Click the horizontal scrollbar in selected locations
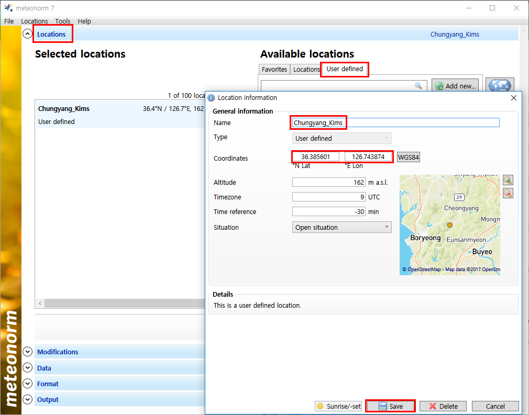This screenshot has height=415, width=529. coord(120,304)
